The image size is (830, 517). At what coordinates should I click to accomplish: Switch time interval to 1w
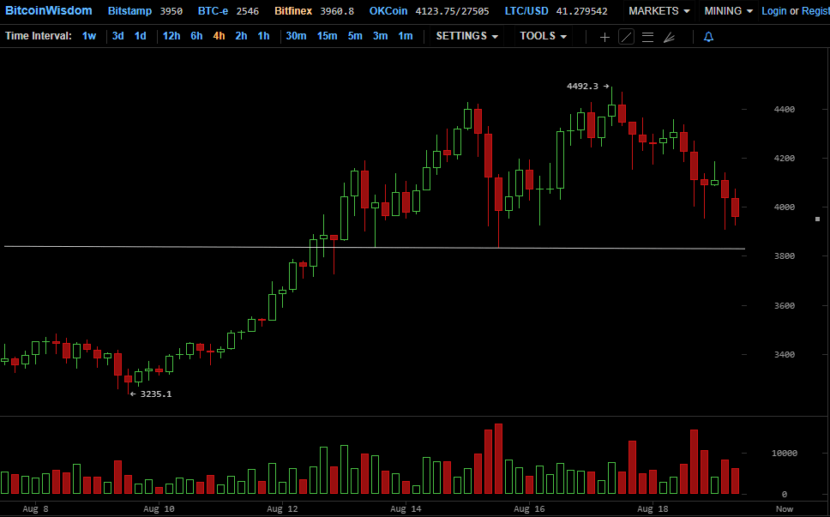[x=89, y=36]
